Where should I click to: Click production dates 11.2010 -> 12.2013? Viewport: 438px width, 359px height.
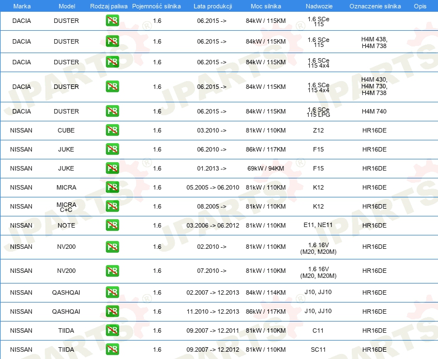click(x=213, y=311)
